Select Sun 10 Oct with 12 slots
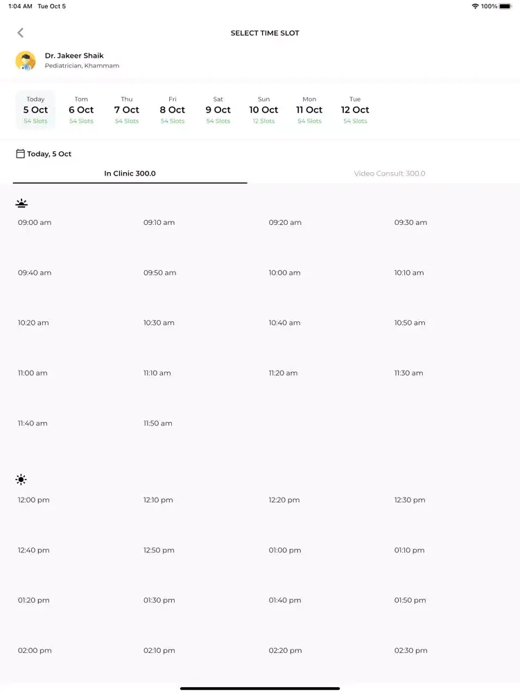The image size is (520, 694). pos(263,110)
